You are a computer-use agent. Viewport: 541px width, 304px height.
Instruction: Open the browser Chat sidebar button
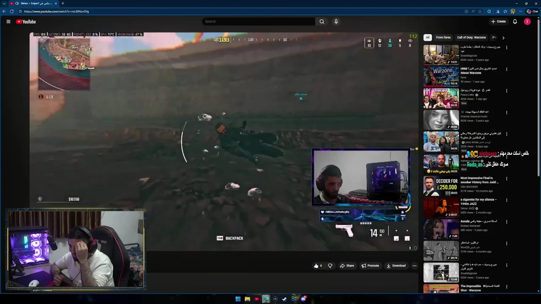tap(532, 11)
